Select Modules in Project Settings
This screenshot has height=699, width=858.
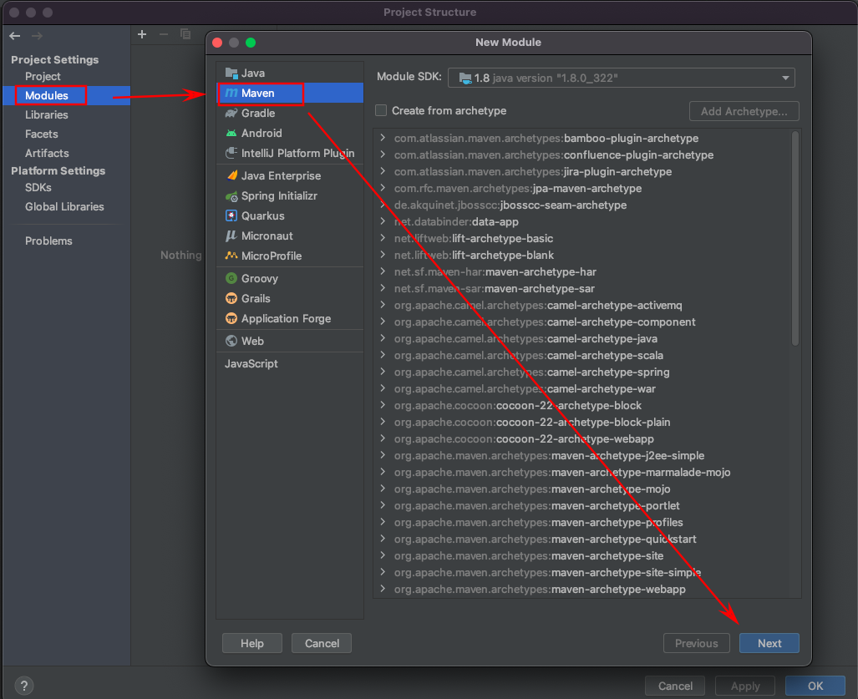pos(47,96)
